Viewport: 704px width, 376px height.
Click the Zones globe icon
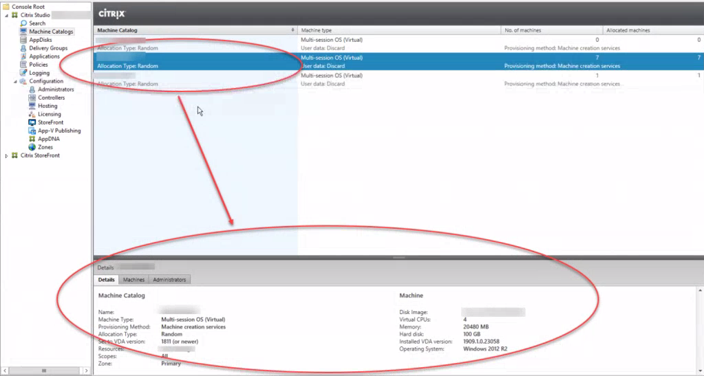pyautogui.click(x=32, y=147)
